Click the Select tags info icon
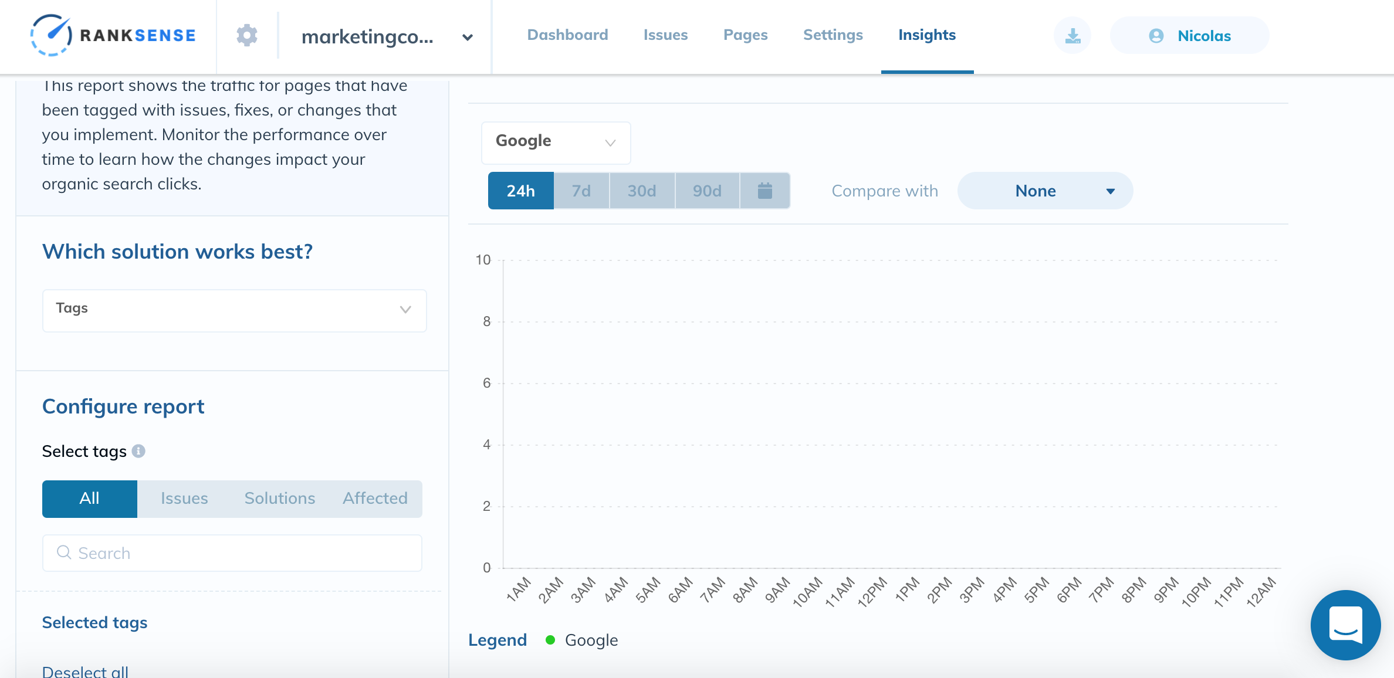1394x678 pixels. coord(138,451)
